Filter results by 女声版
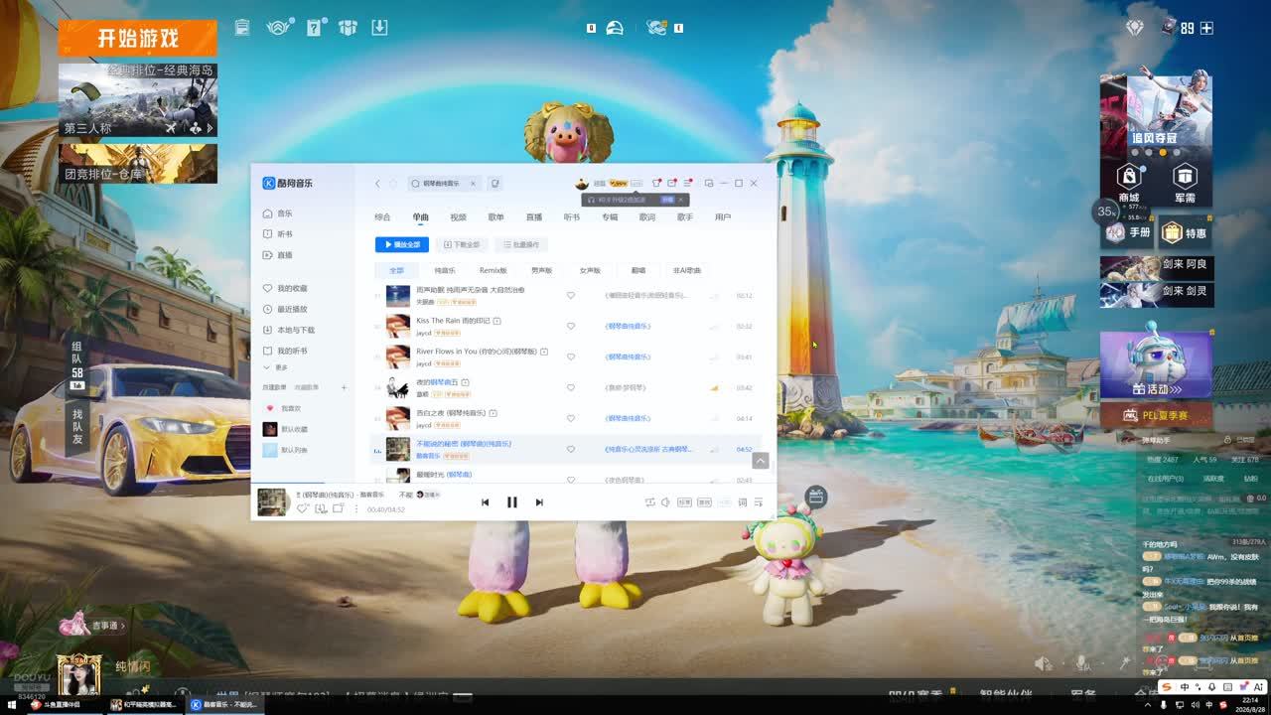1271x715 pixels. pos(590,270)
